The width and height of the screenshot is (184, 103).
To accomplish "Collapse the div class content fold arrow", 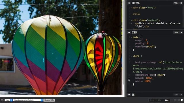I will click(131, 20).
